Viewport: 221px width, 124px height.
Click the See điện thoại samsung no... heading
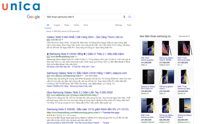point(156,36)
